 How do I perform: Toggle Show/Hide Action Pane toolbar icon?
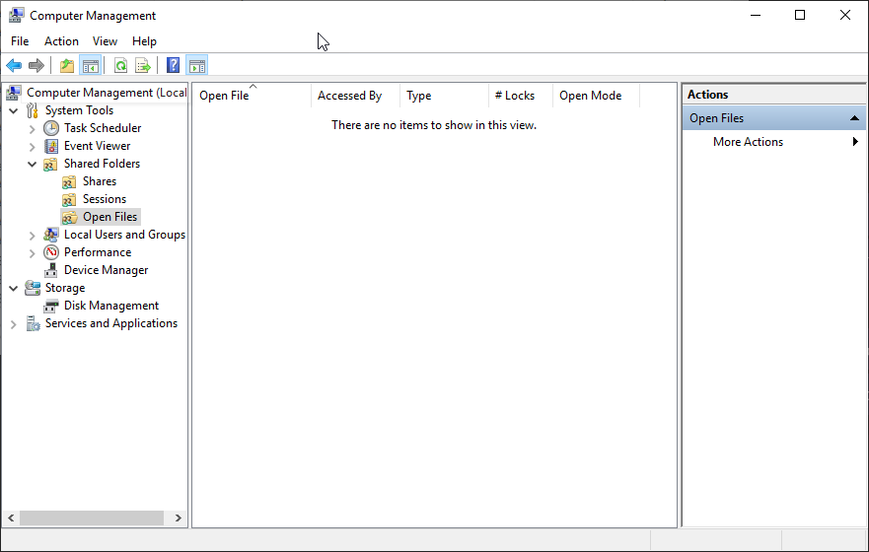click(x=196, y=66)
